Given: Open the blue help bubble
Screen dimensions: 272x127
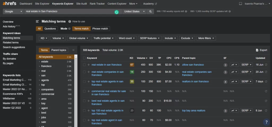Looking at the screenshot, I should pyautogui.click(x=266, y=122).
